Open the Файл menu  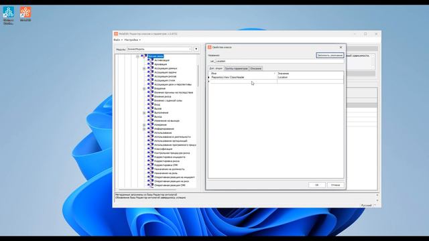click(118, 40)
